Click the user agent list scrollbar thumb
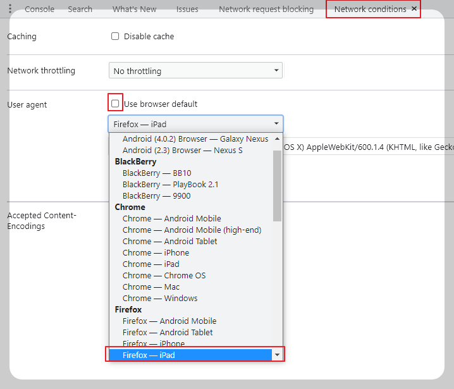This screenshot has height=389, width=454. tap(277, 186)
